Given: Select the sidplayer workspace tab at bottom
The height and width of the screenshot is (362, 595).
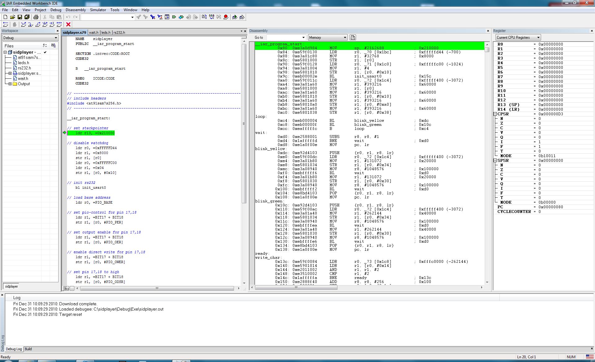Looking at the screenshot, I should (11, 286).
